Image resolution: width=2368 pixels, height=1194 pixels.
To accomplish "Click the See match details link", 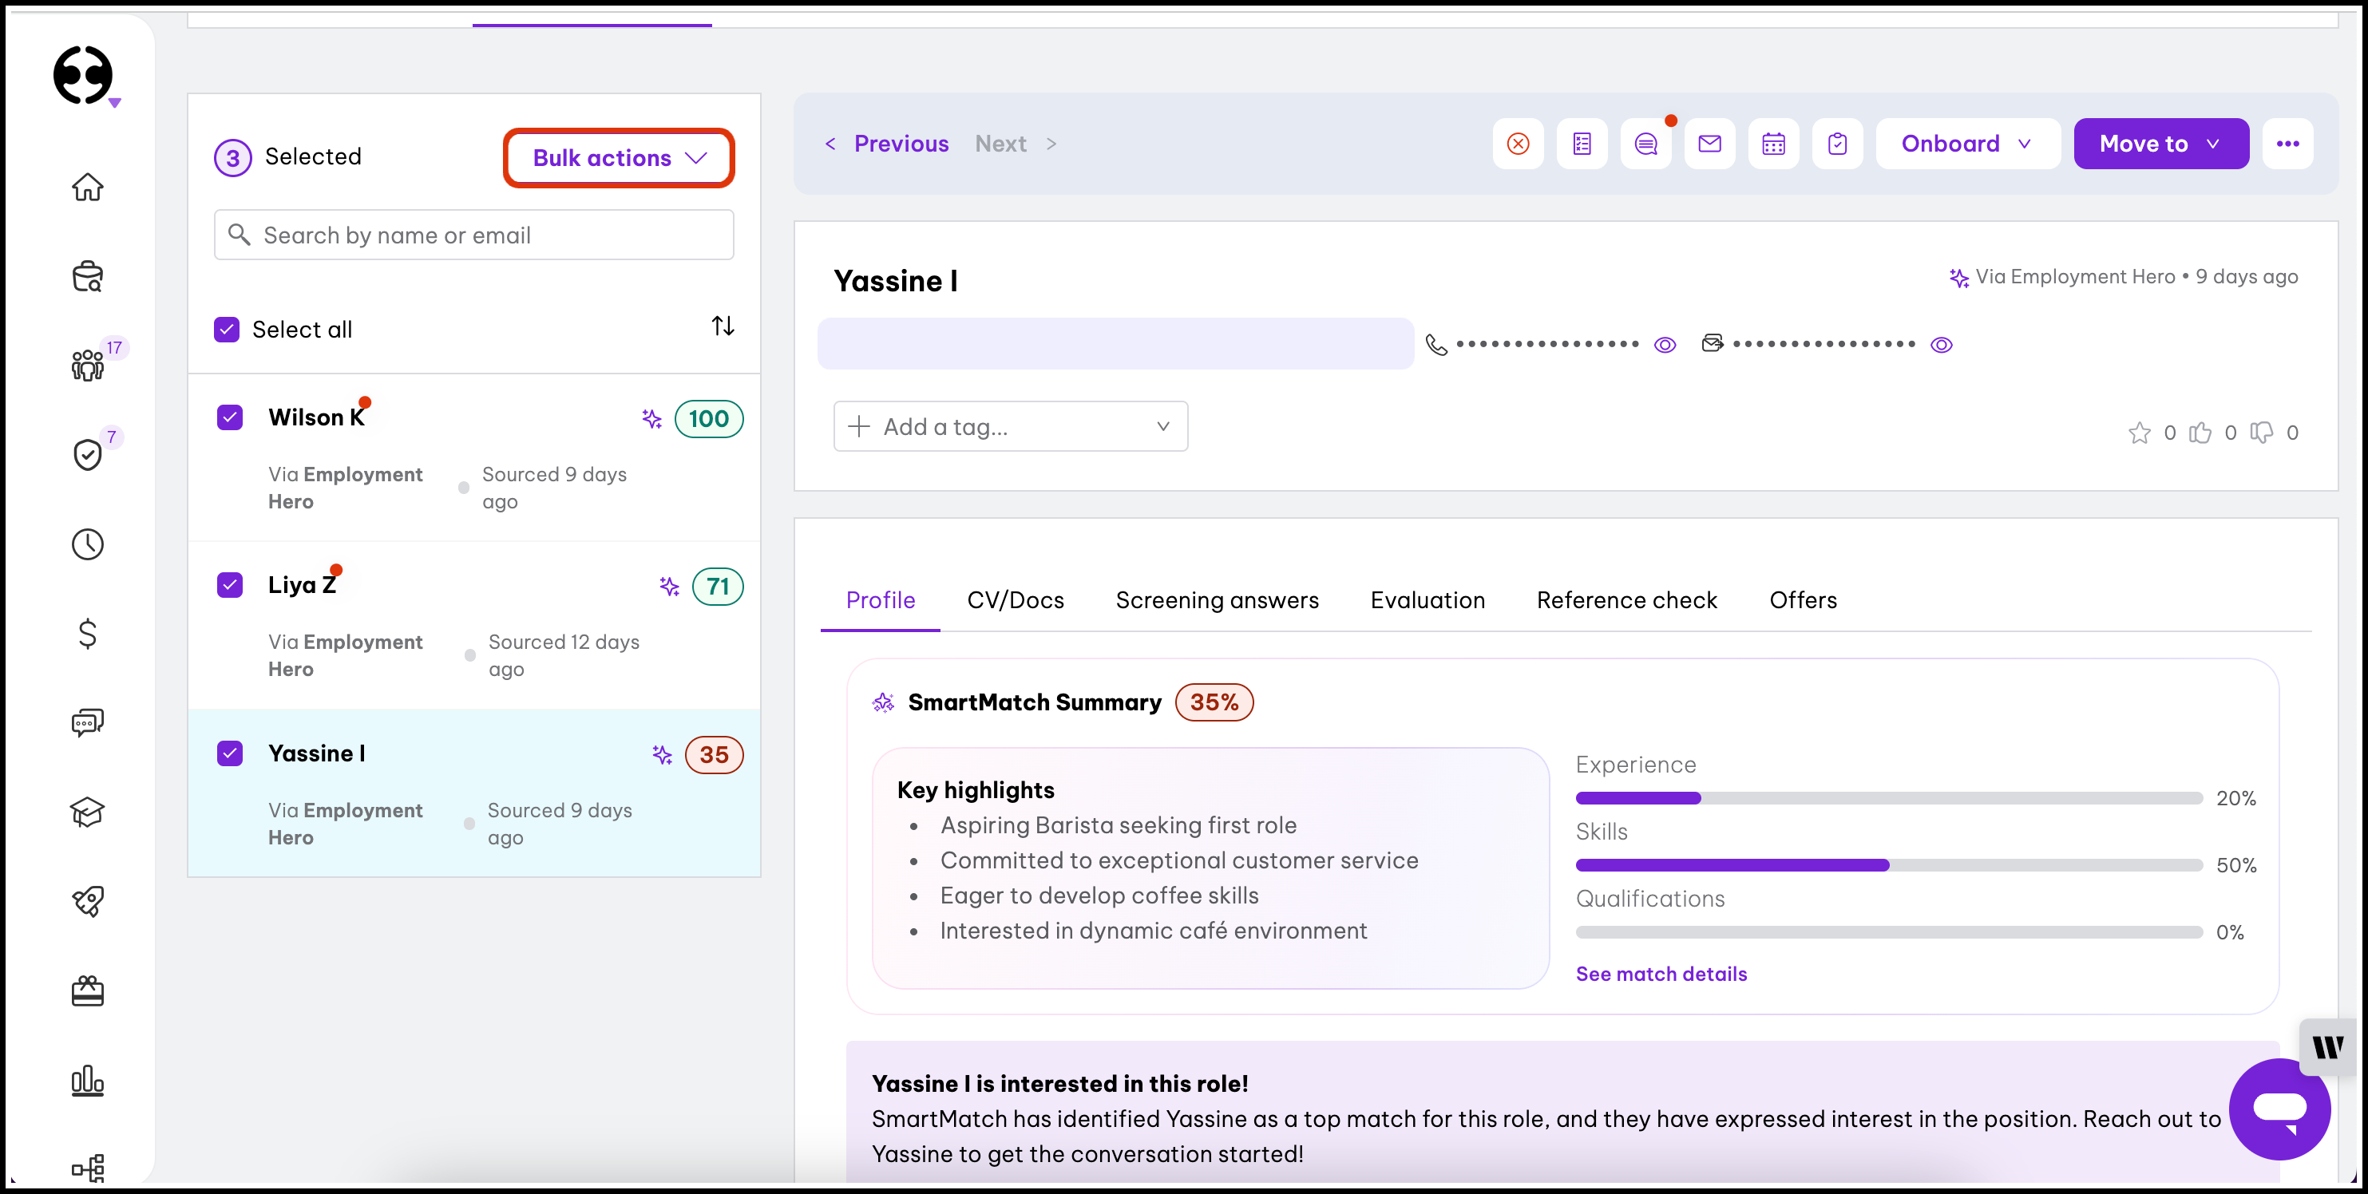I will [x=1660, y=974].
